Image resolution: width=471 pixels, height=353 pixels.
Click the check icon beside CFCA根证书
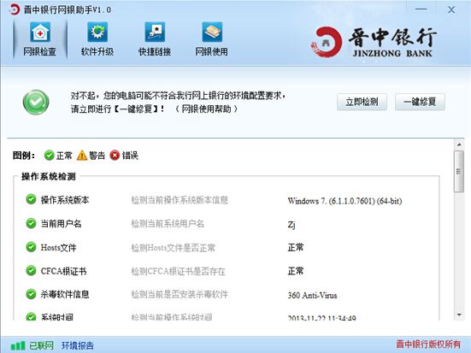31,271
